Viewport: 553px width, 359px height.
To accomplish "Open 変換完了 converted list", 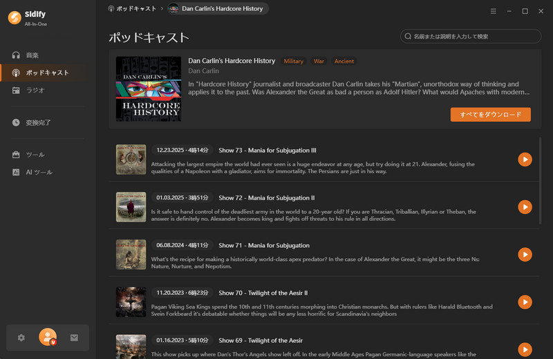I will tap(38, 122).
